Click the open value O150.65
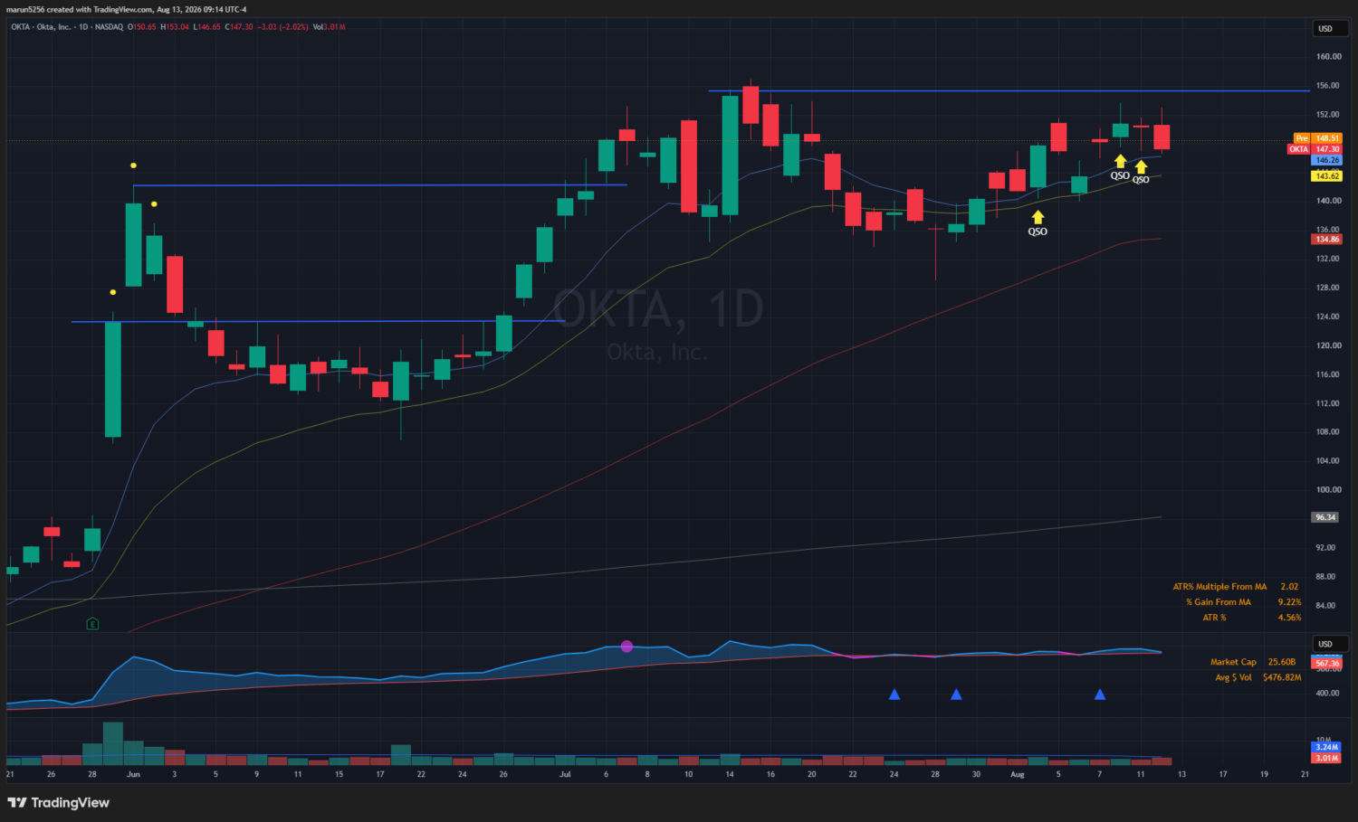Screen dimensions: 1358x822 point(142,27)
